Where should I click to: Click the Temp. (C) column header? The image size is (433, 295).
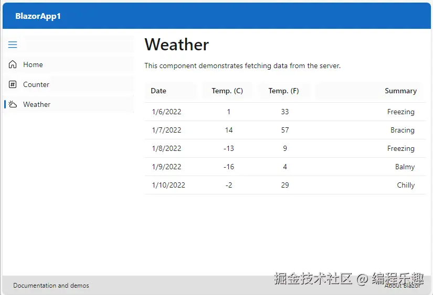pos(227,91)
